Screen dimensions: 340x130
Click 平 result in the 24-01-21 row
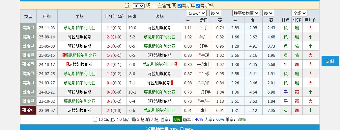(x=286, y=92)
